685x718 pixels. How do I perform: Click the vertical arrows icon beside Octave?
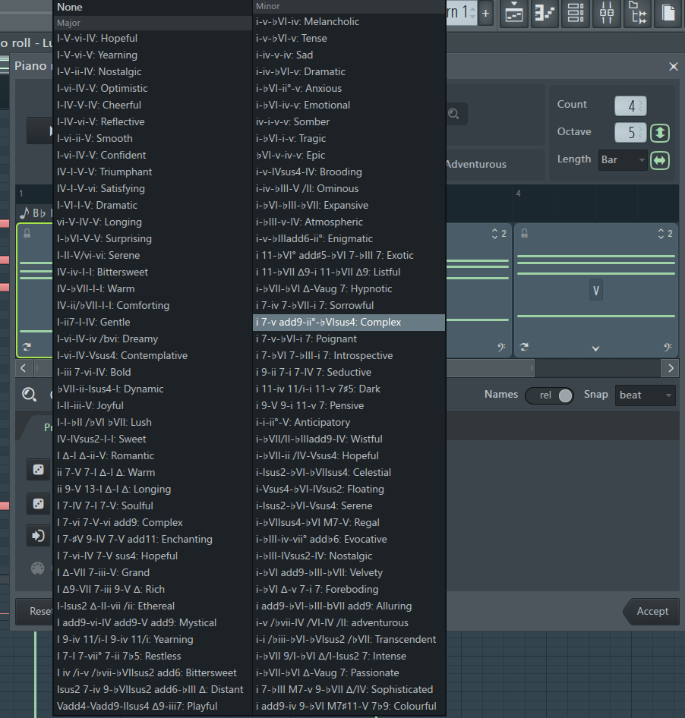pos(660,132)
